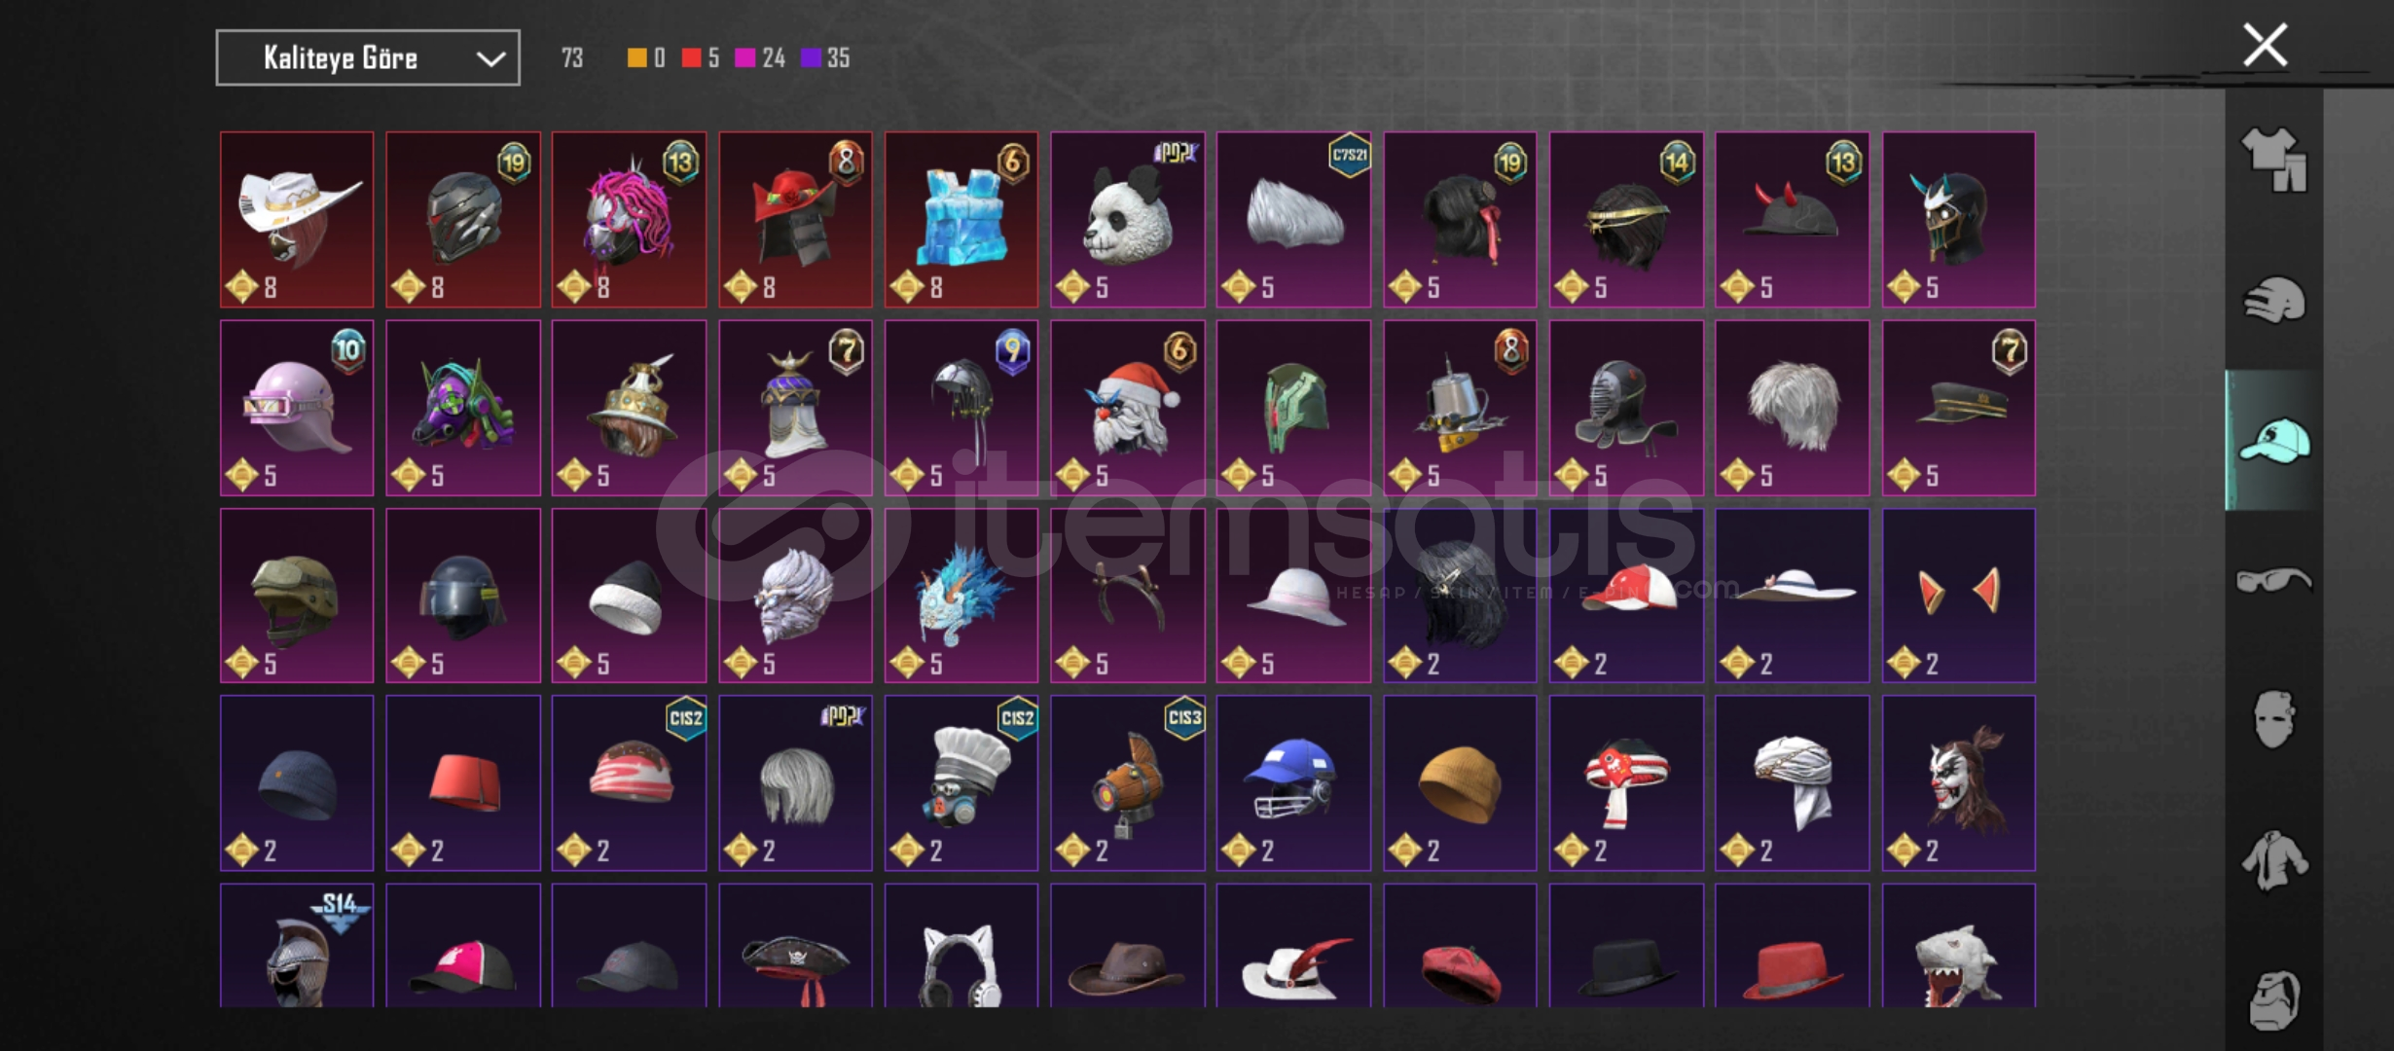Viewport: 2394px width, 1051px height.
Task: Select the Santa hat beard mask
Action: [1127, 408]
